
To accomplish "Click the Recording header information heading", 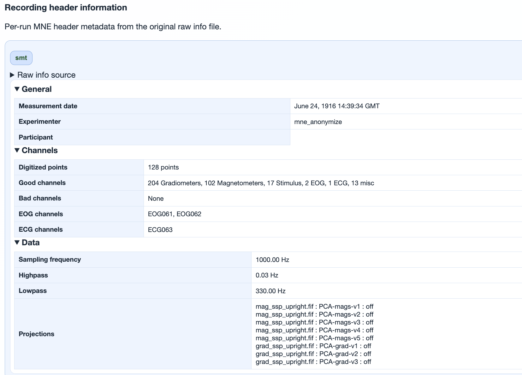I will [66, 8].
